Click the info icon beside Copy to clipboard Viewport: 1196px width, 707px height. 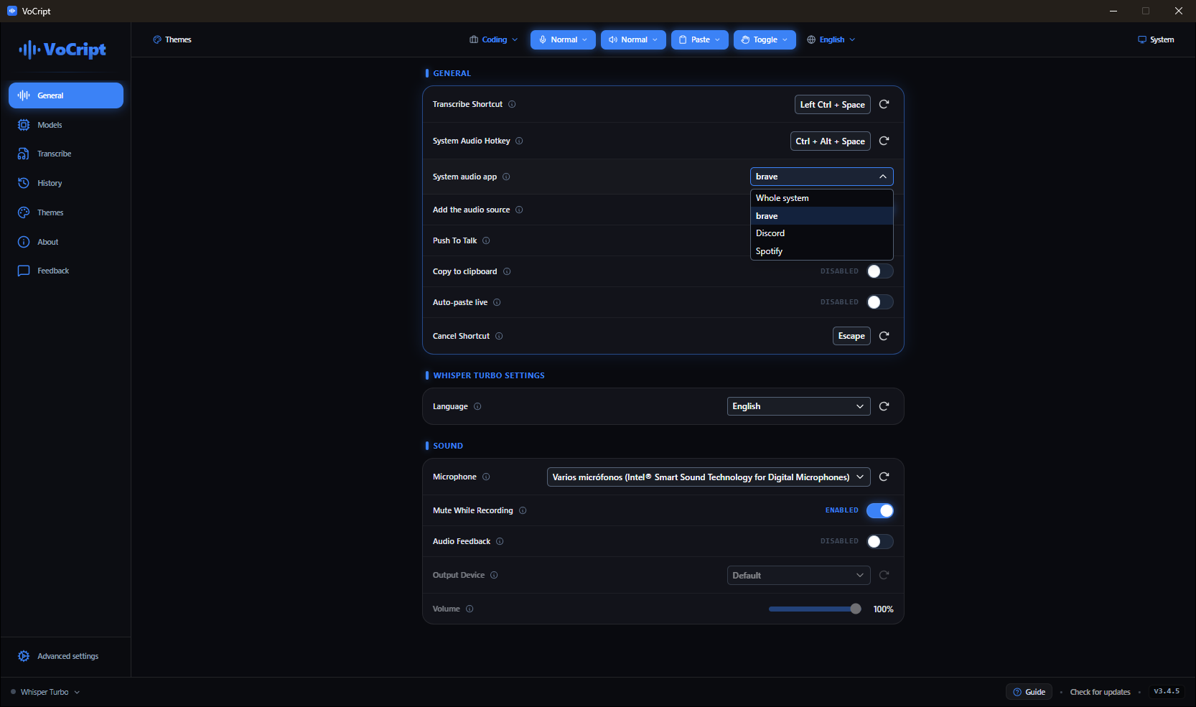[507, 271]
